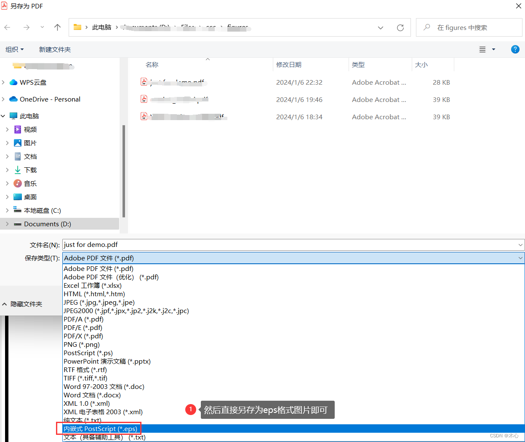525x442 pixels.
Task: Refresh the current folder
Action: tap(400, 28)
